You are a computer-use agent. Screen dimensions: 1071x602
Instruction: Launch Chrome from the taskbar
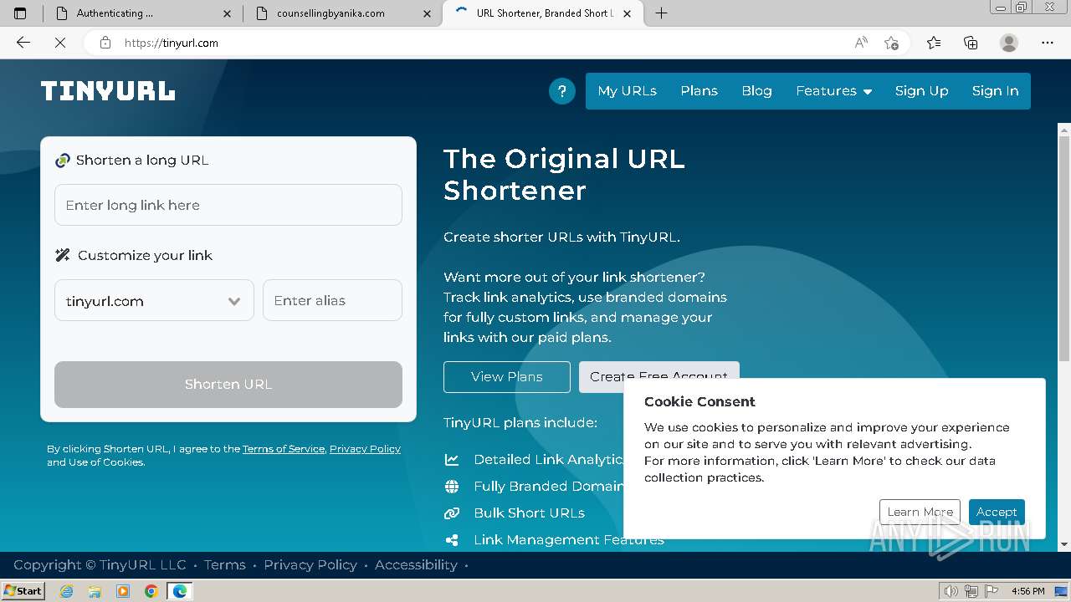[x=151, y=591]
